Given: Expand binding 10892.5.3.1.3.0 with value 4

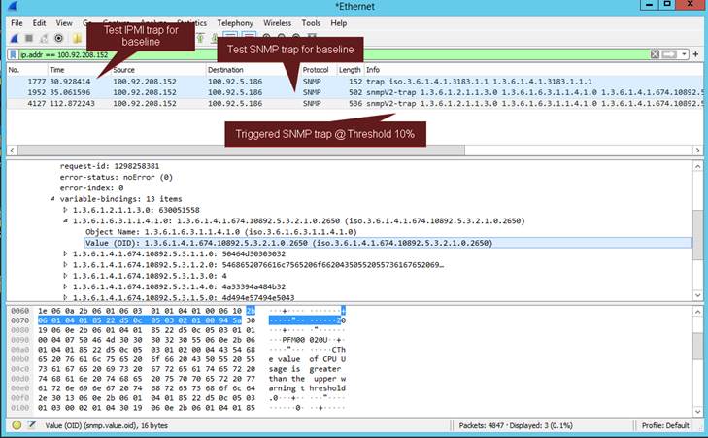Looking at the screenshot, I should [x=65, y=276].
